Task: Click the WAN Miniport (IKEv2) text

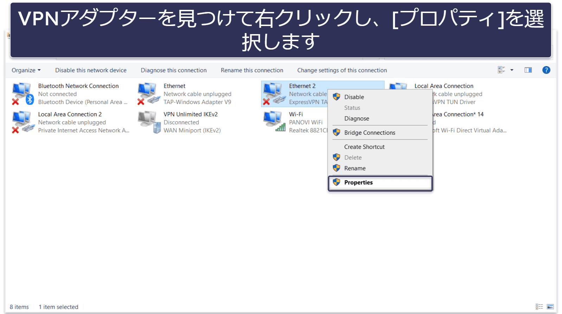Action: [x=192, y=130]
